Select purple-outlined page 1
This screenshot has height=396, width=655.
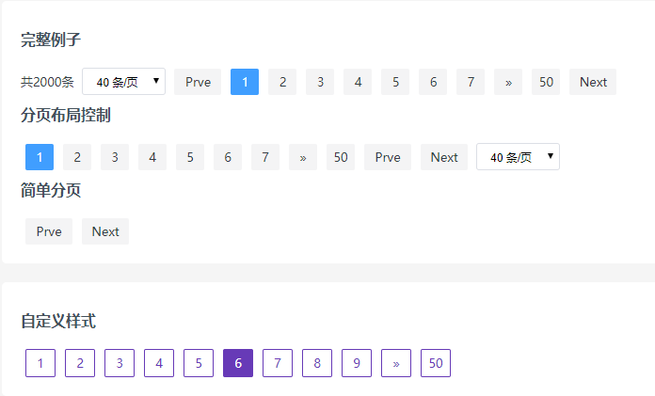[x=40, y=363]
